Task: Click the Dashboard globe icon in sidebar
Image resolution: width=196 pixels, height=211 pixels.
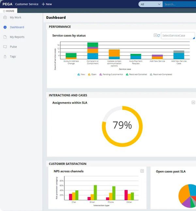Action: [x=5, y=27]
